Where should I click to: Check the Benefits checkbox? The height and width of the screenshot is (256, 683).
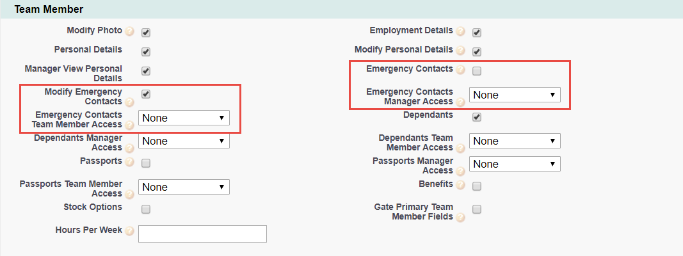point(477,186)
